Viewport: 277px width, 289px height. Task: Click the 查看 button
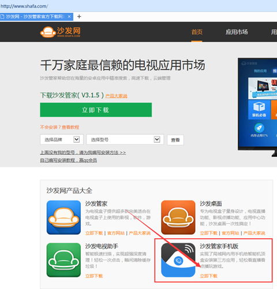pos(175,140)
